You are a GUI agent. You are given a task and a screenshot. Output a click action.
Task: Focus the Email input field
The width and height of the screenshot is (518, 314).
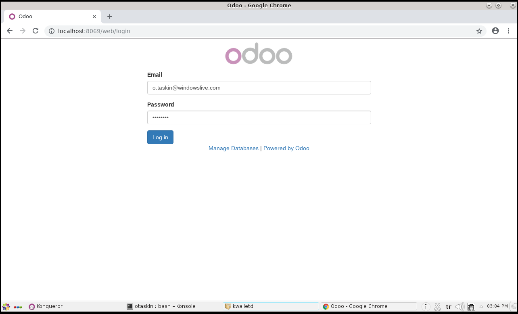(259, 88)
